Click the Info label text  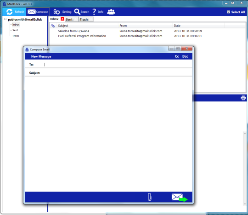tap(101, 12)
